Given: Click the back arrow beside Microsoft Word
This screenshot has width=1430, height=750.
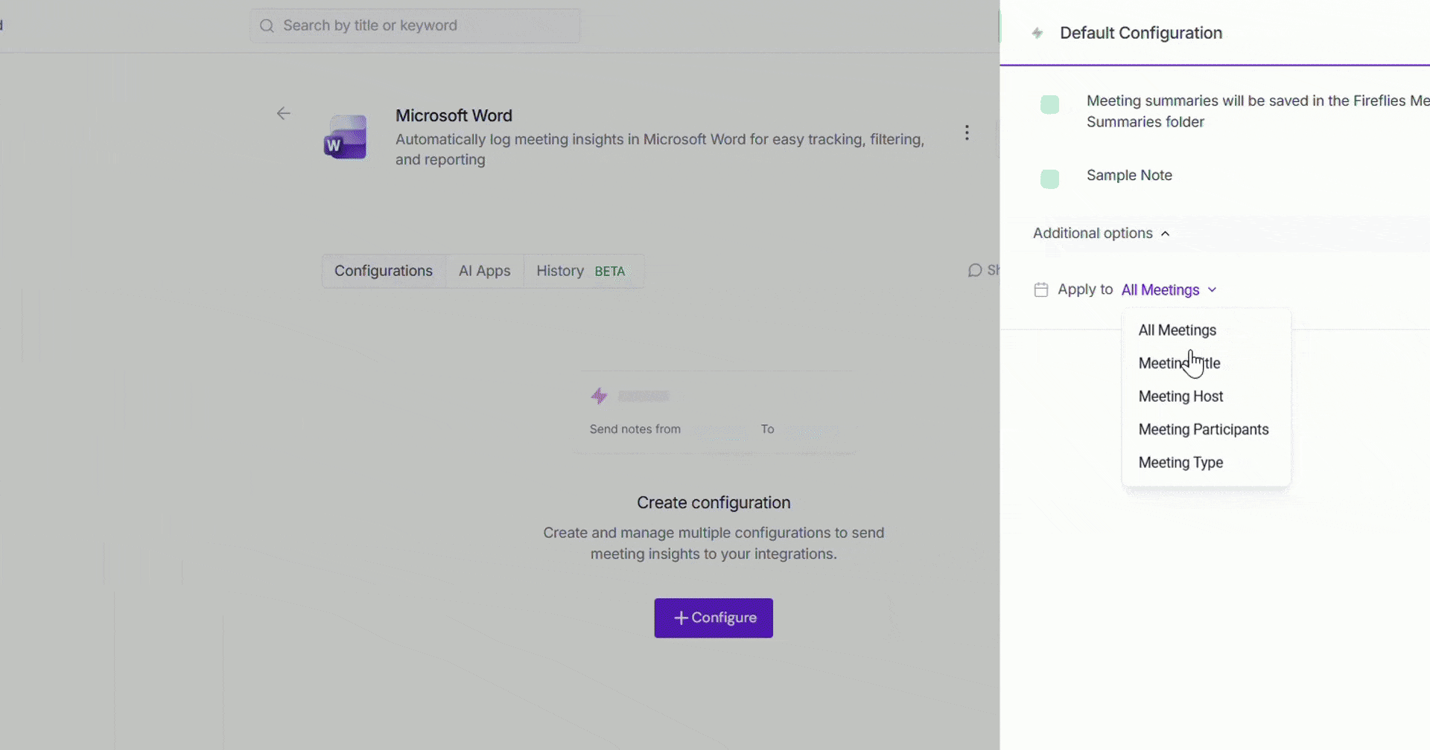Looking at the screenshot, I should coord(283,113).
